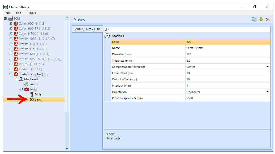Screen dimensions: 275x154
Task: Click the search magnifier icon in properties
Action: pos(107,30)
